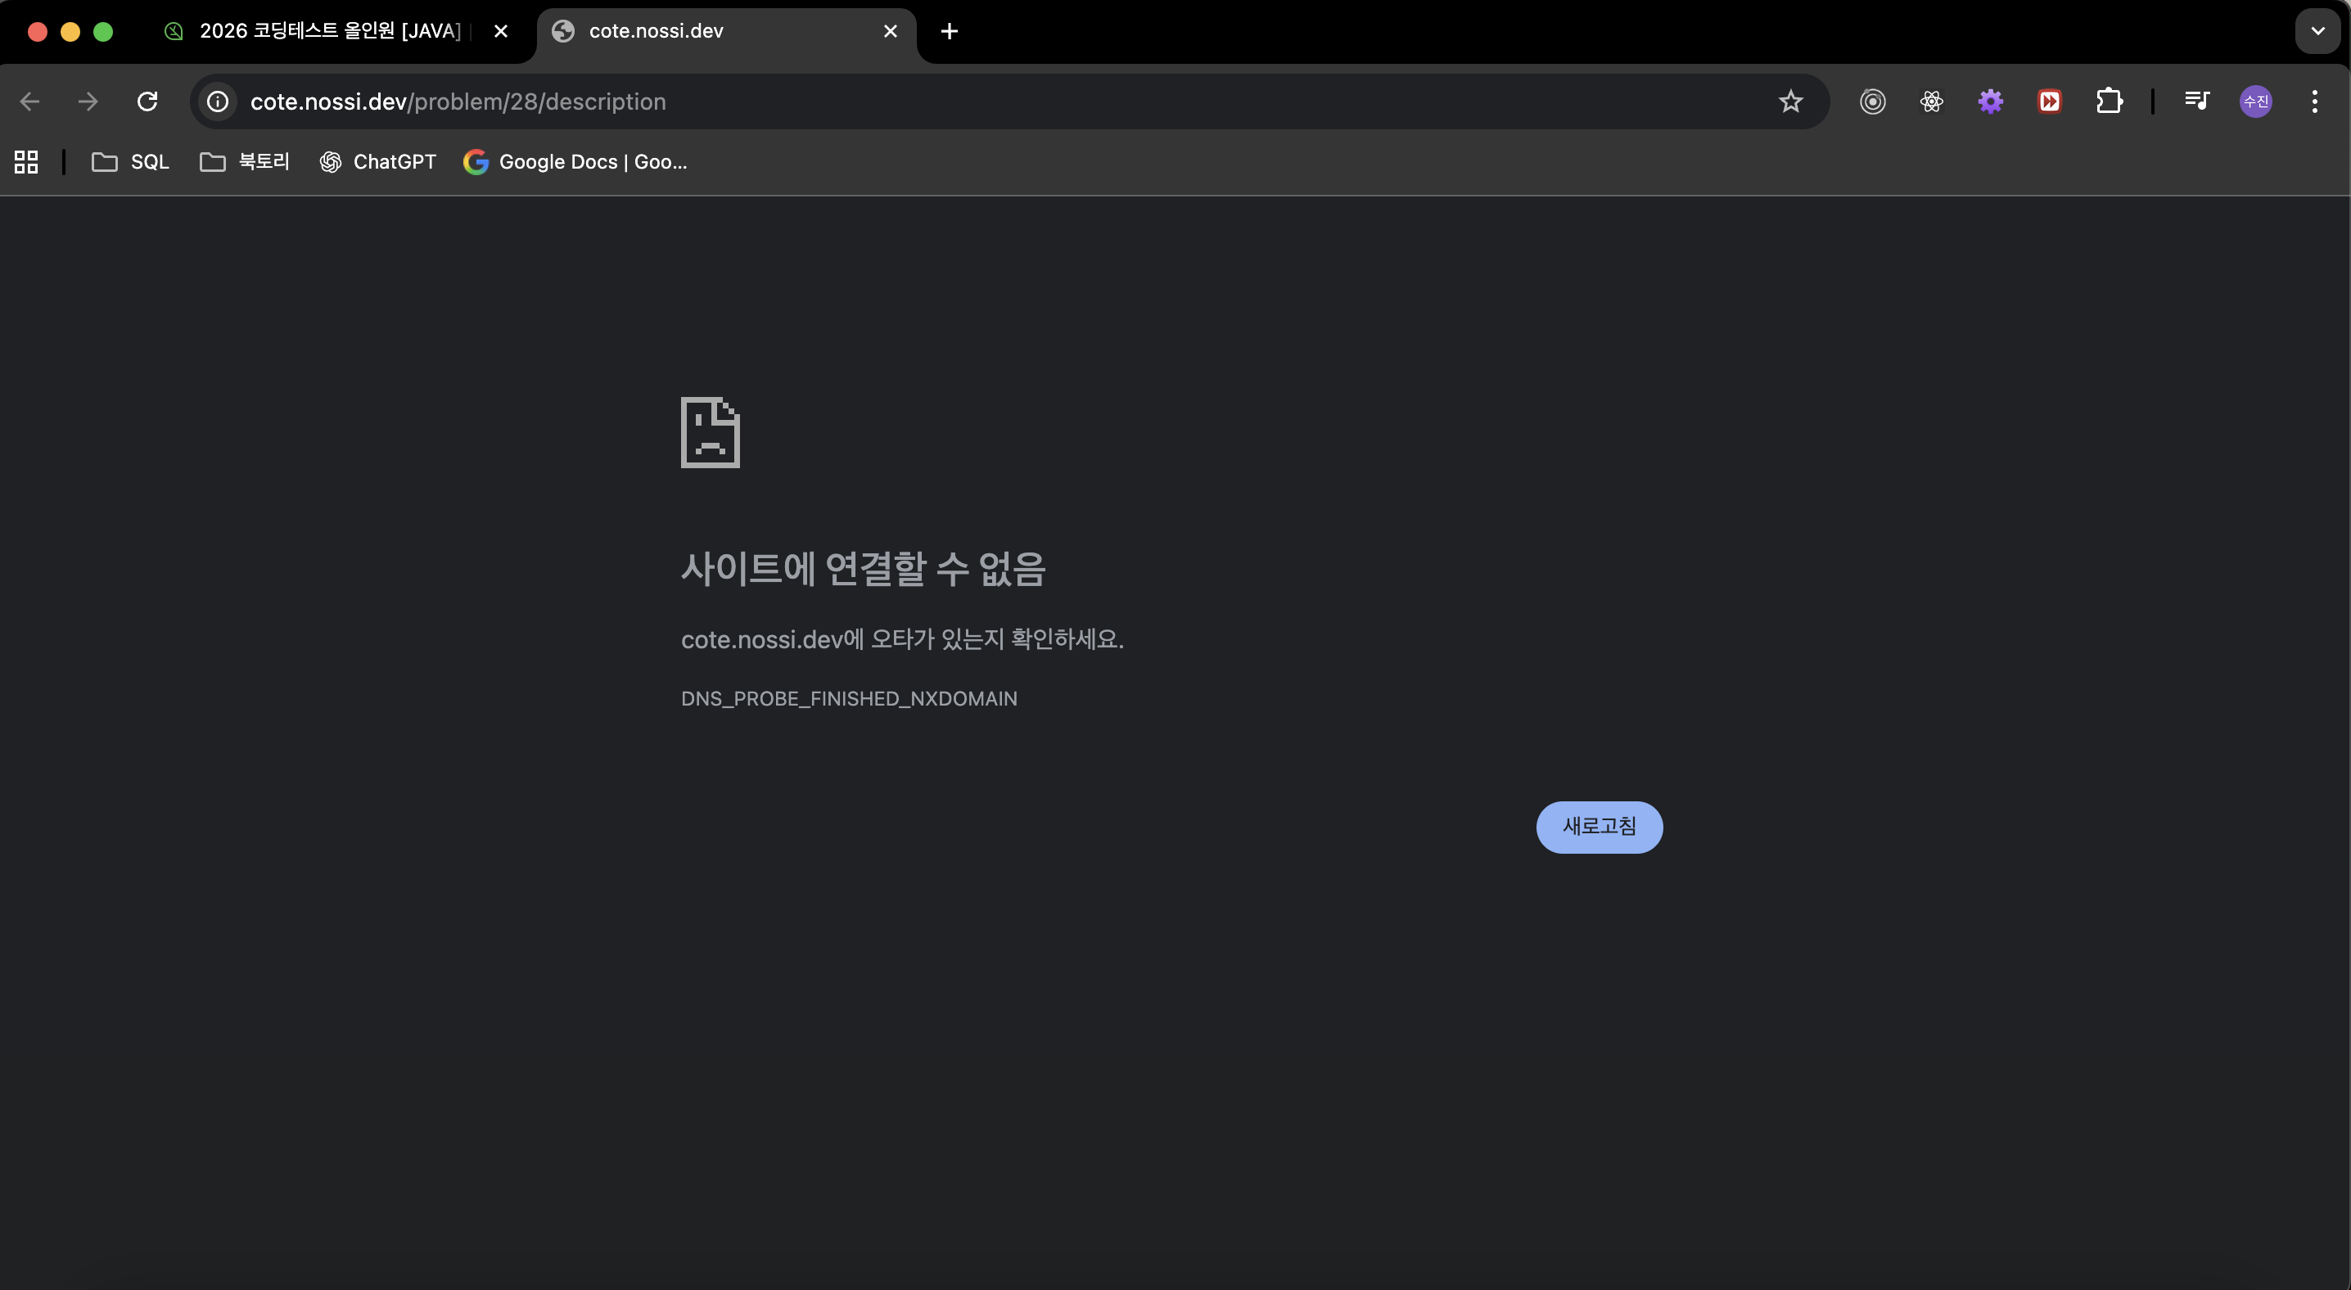Screen dimensions: 2351x1290
Task: Click the circular target extension icon
Action: click(1872, 101)
